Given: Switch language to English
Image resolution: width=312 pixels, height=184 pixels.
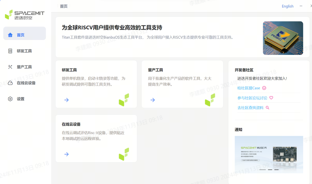Looking at the screenshot, I should 287,6.
